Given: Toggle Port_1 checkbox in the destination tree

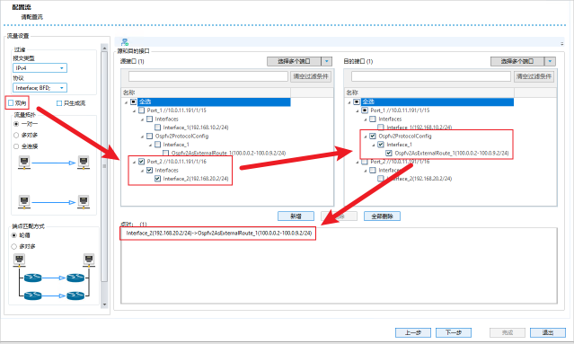Looking at the screenshot, I should 365,110.
